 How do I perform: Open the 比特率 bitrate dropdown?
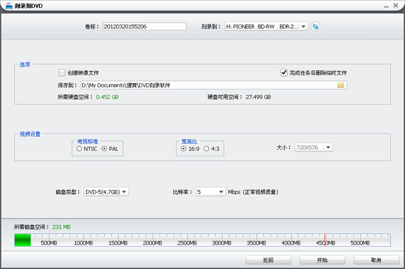(211, 192)
